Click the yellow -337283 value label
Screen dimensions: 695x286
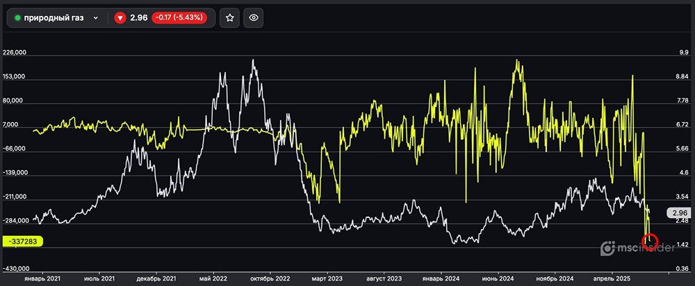pos(22,242)
